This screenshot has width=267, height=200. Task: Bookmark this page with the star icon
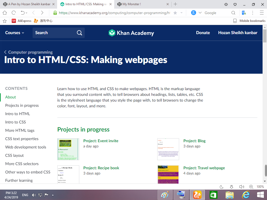click(175, 13)
